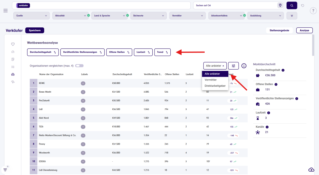Sort by Durchschnittsgehalt button

[x=43, y=52]
